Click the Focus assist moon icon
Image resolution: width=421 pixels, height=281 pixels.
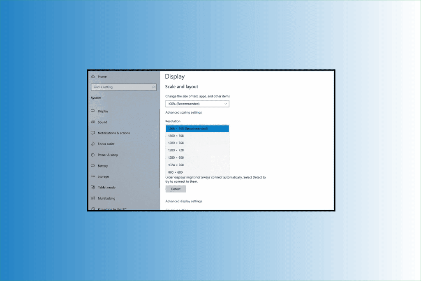[93, 144]
